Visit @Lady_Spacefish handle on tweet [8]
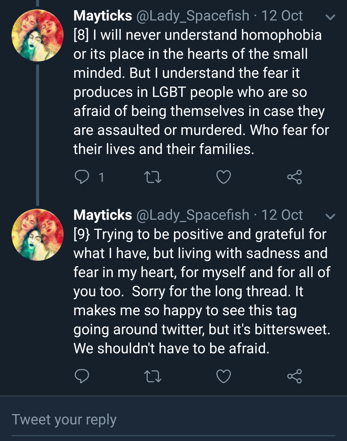This screenshot has height=441, width=347. tap(192, 16)
